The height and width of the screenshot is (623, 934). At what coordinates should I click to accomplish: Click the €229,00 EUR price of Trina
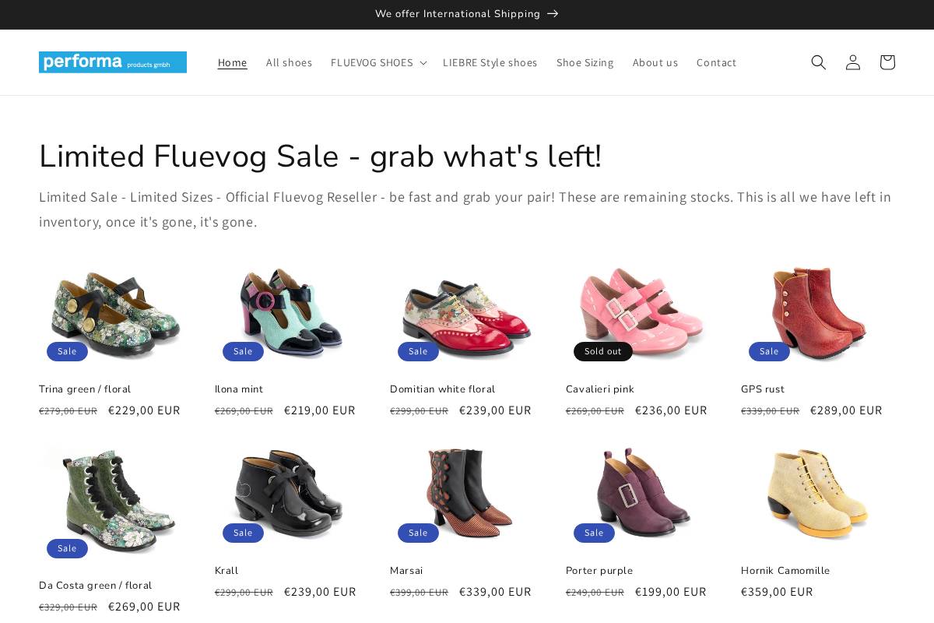pyautogui.click(x=144, y=410)
